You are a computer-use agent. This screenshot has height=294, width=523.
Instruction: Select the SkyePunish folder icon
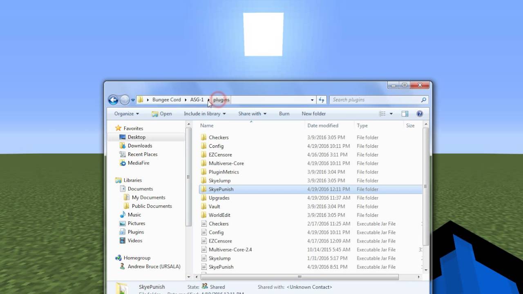(204, 189)
